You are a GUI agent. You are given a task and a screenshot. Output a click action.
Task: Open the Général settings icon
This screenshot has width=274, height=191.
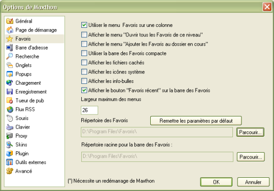click(x=10, y=21)
